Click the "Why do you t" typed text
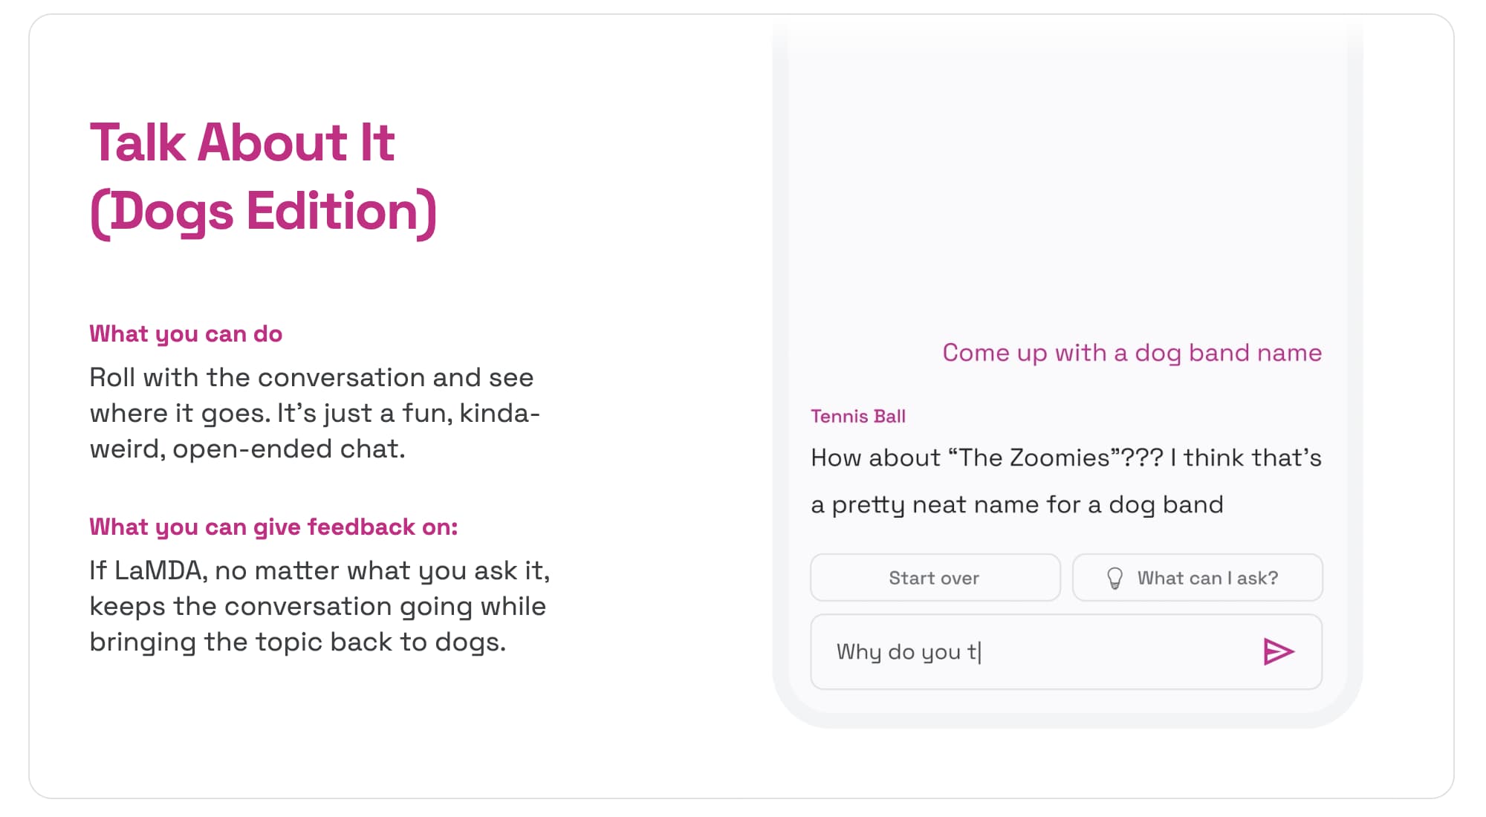This screenshot has width=1486, height=817. pyautogui.click(x=908, y=651)
